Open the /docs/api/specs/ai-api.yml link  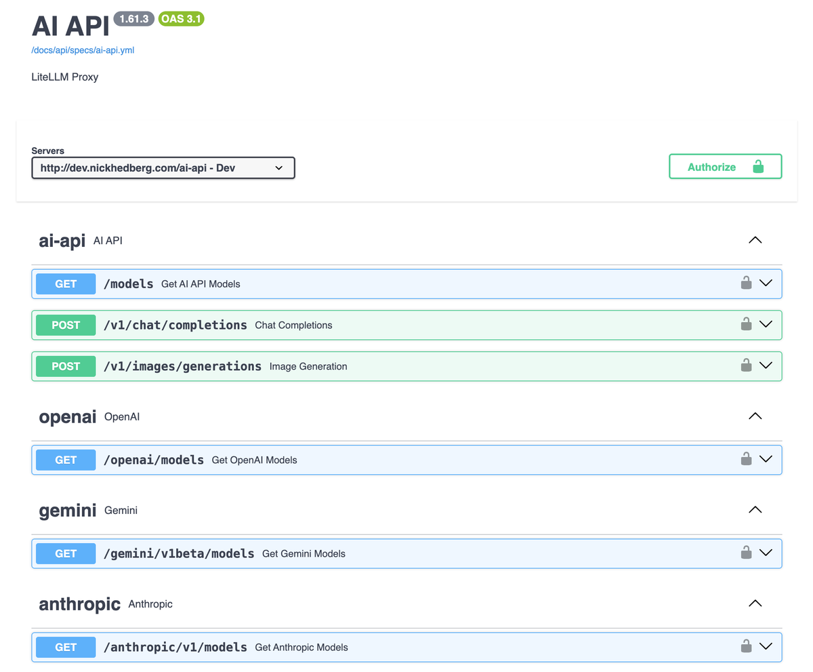[83, 50]
